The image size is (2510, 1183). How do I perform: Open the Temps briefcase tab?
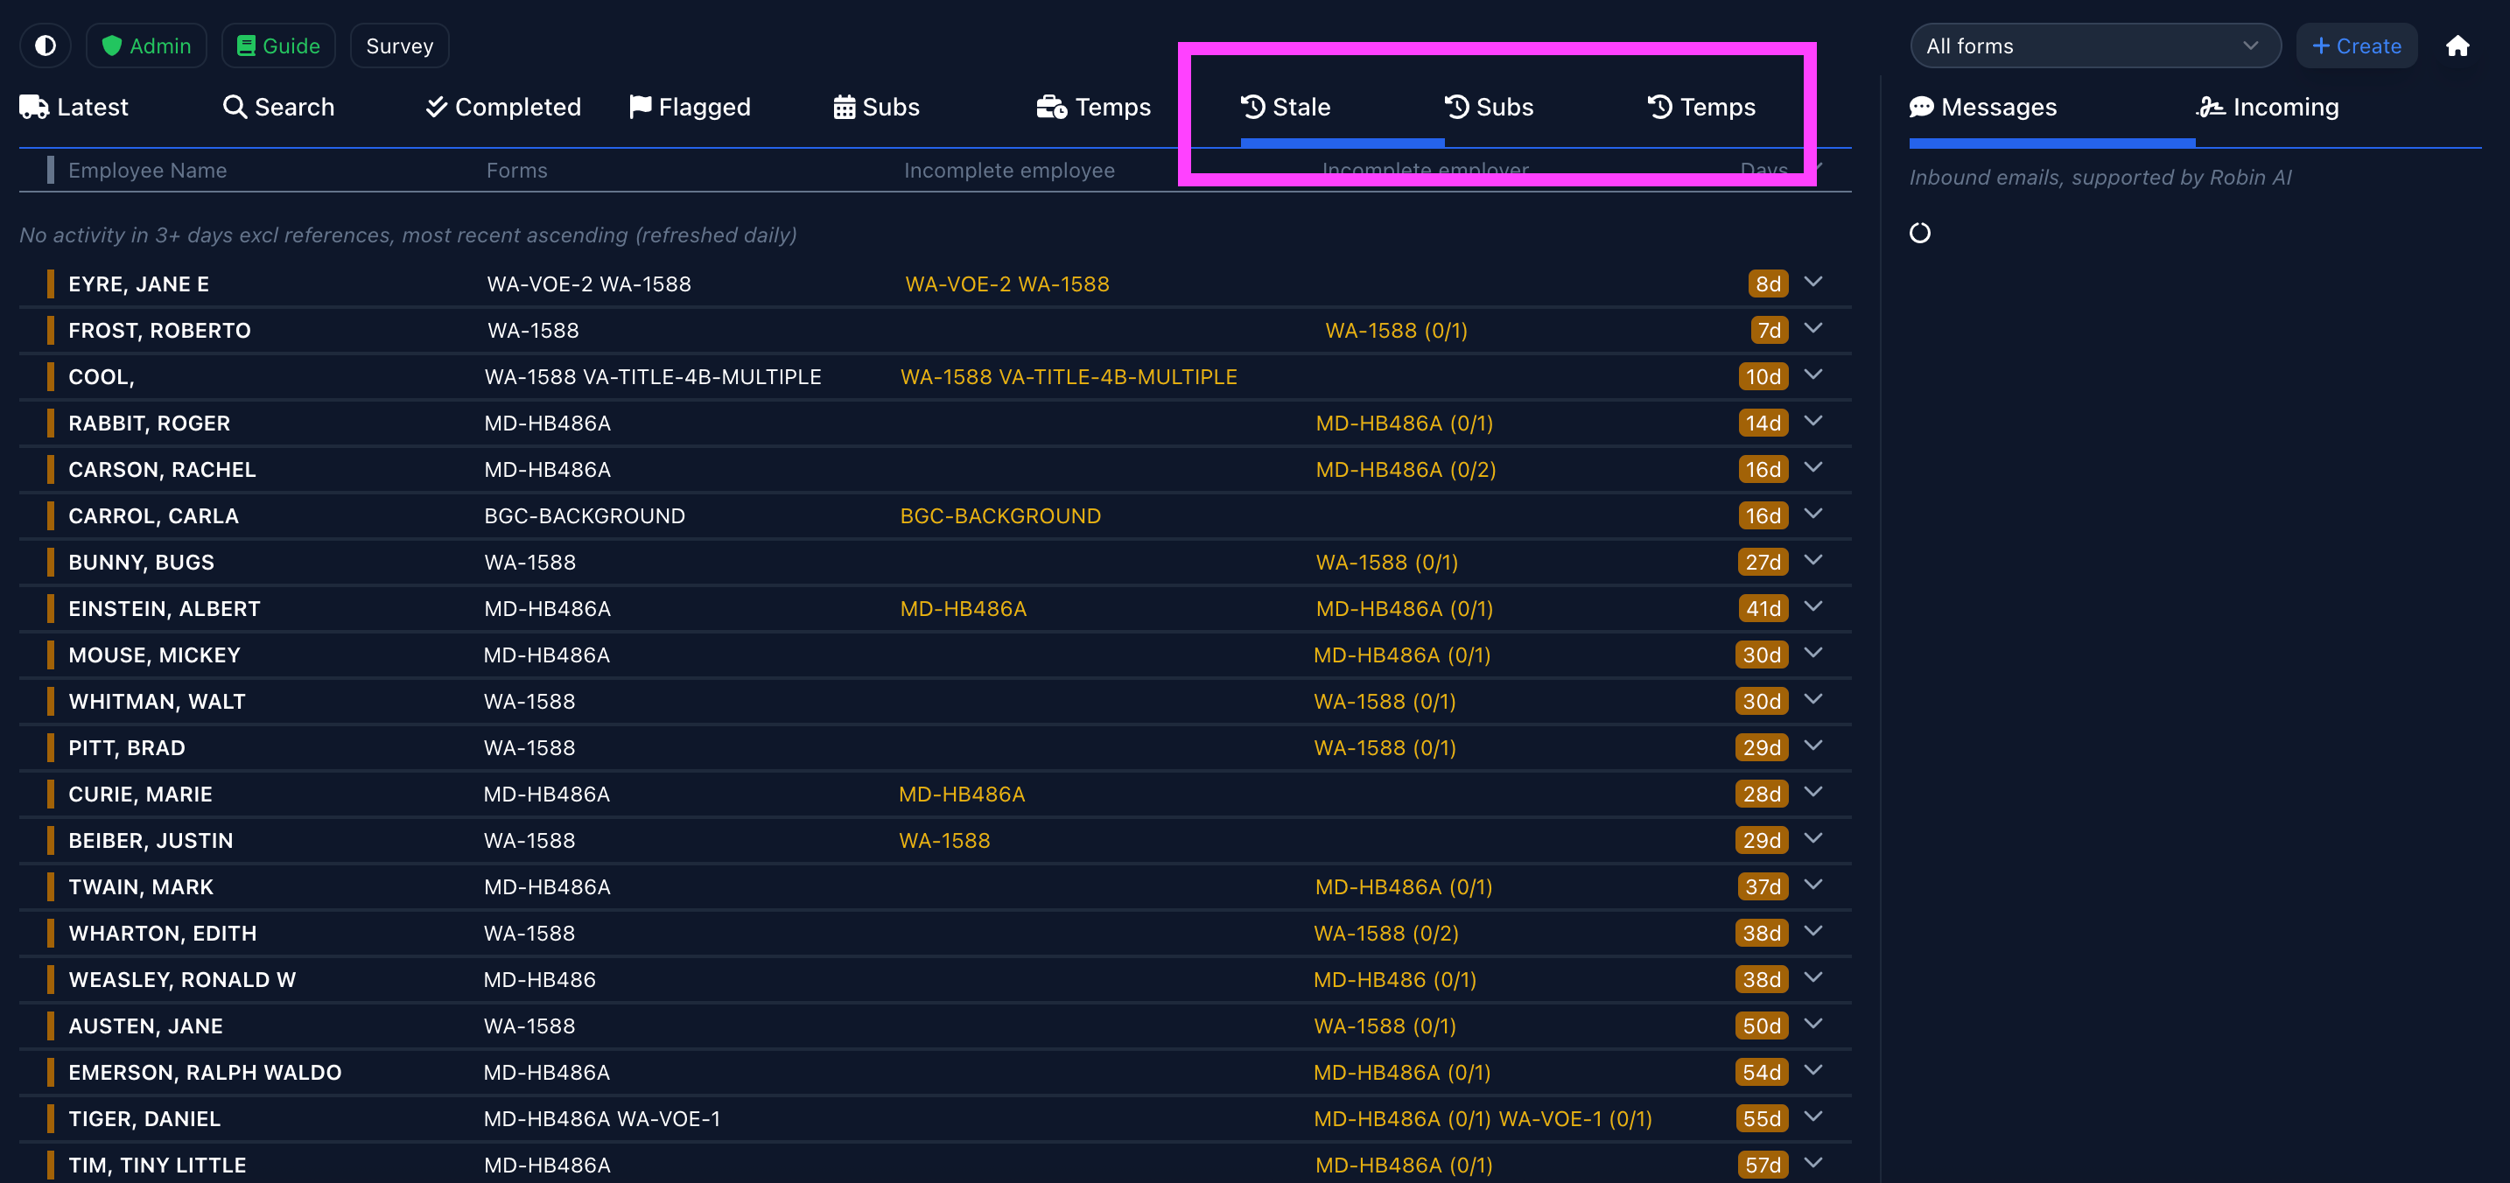pos(1093,108)
